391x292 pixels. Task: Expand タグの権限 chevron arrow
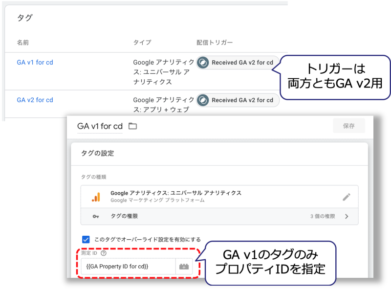tap(347, 216)
